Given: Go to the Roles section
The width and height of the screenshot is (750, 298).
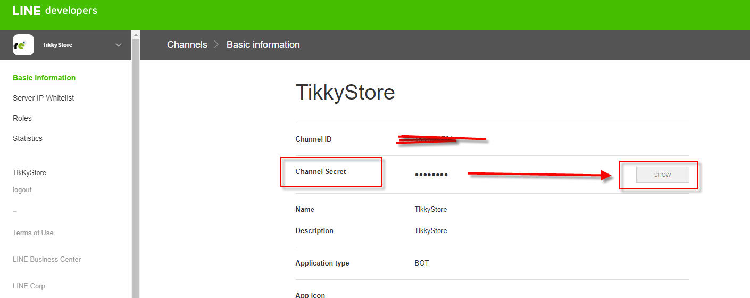Looking at the screenshot, I should [22, 118].
